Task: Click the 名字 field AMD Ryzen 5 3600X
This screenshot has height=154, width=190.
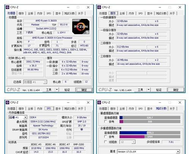Action: click(46, 20)
